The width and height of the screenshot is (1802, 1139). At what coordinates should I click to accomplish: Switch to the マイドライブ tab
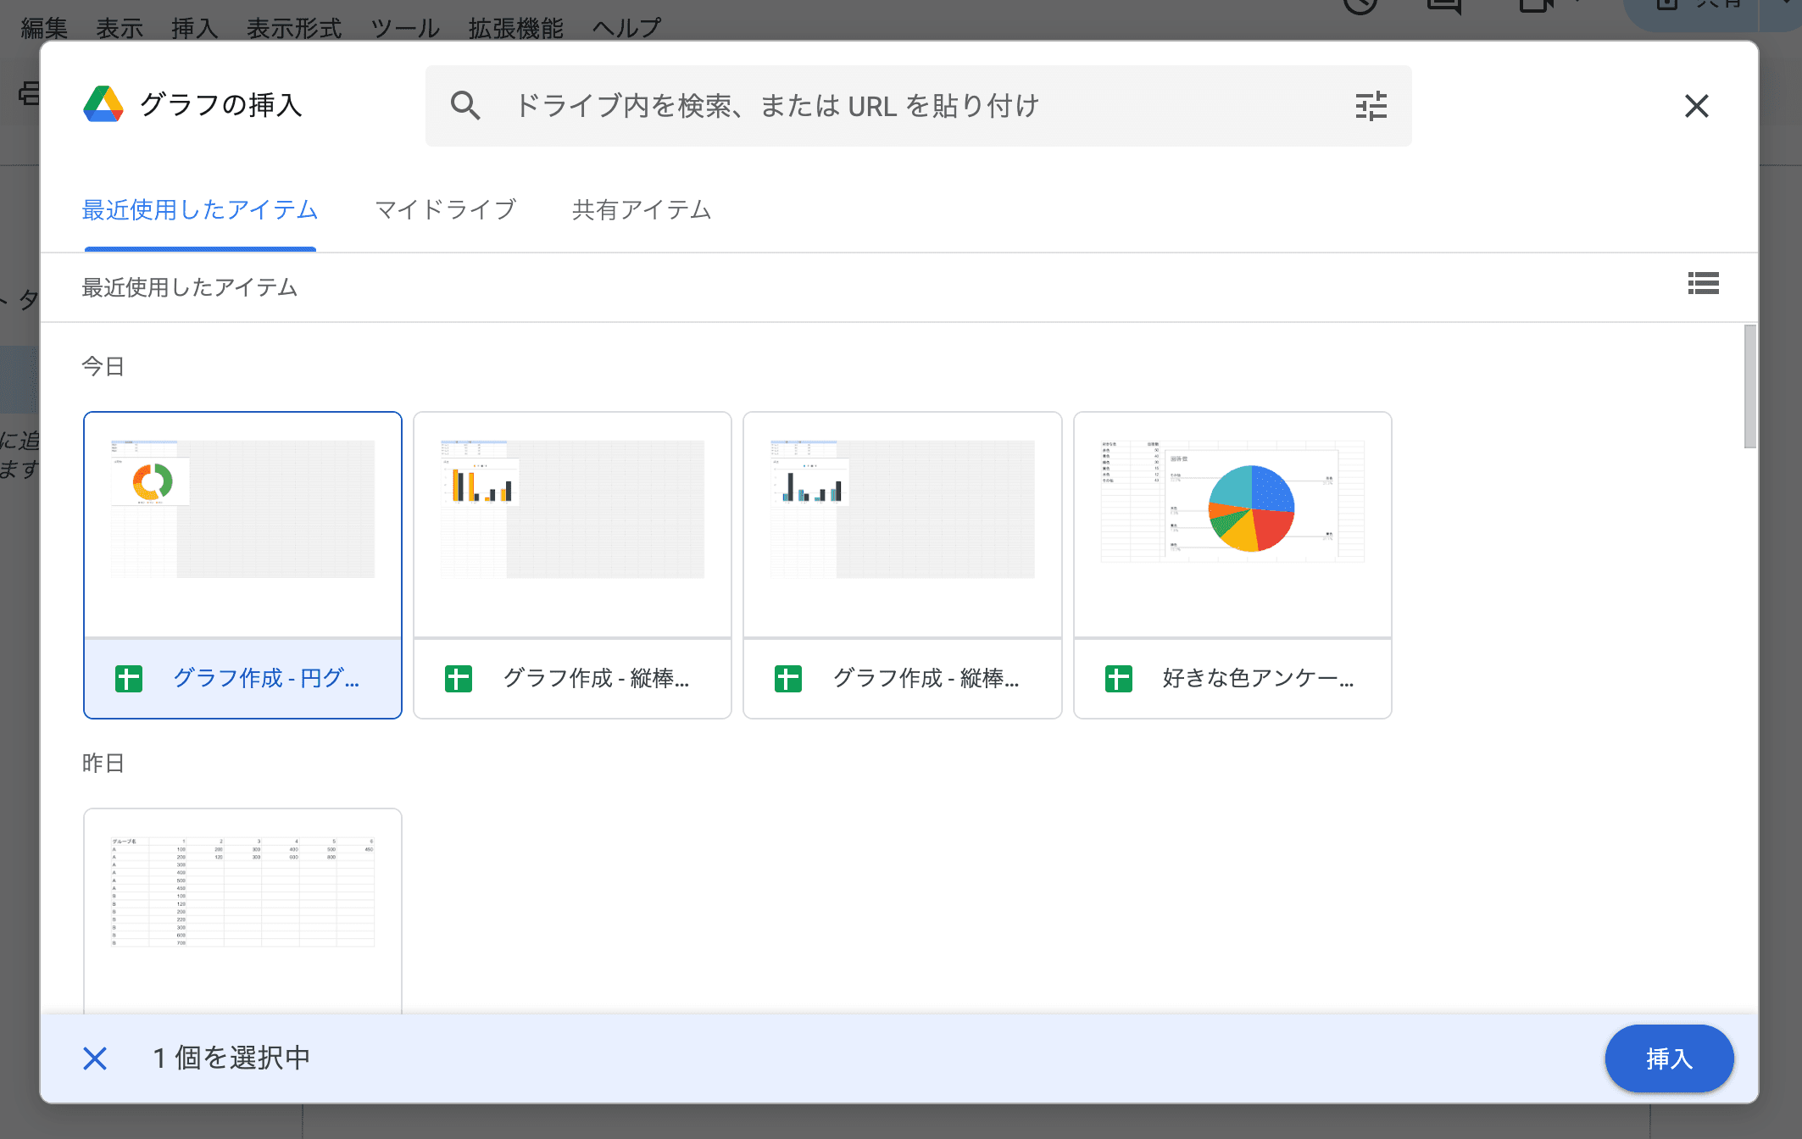click(x=445, y=209)
